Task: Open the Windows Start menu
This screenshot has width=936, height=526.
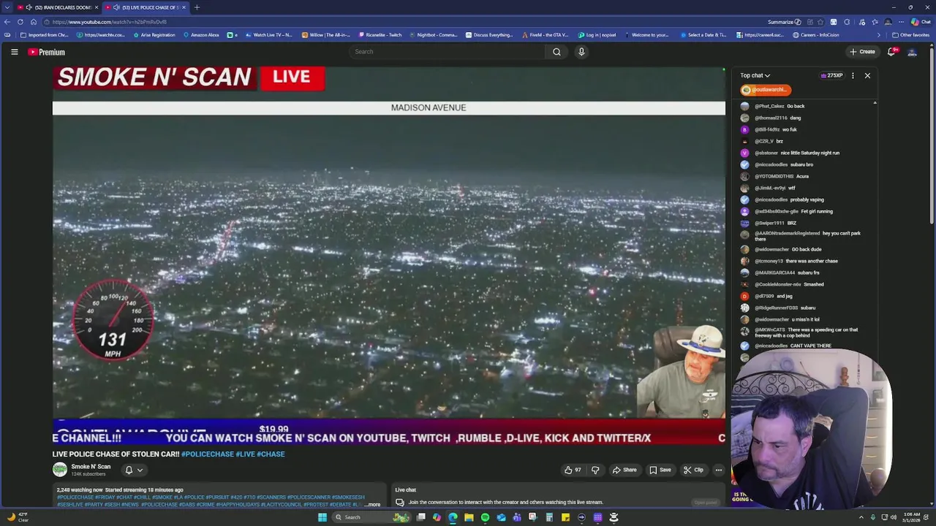Action: (x=322, y=517)
